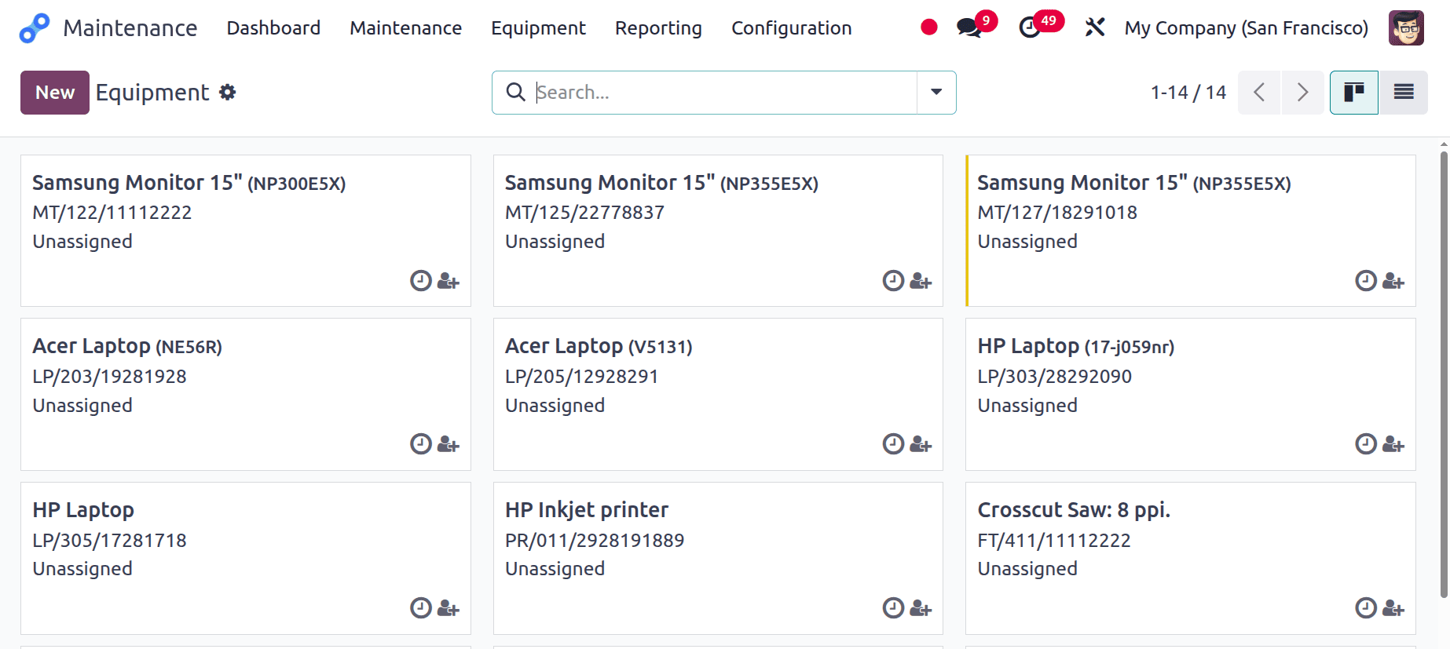
Task: Go to next page of records
Action: [x=1302, y=93]
